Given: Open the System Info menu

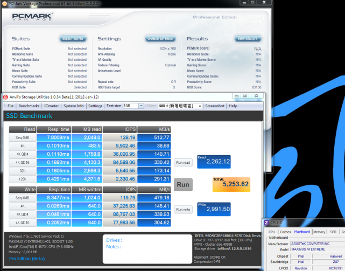Looking at the screenshot, I should 74,106.
